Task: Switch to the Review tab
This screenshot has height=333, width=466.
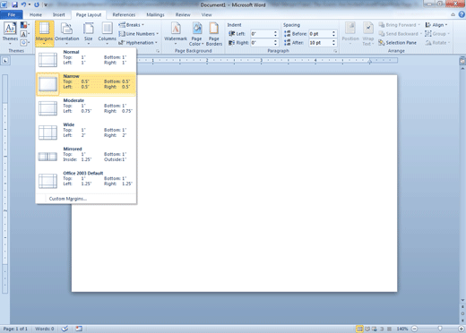Action: click(183, 14)
